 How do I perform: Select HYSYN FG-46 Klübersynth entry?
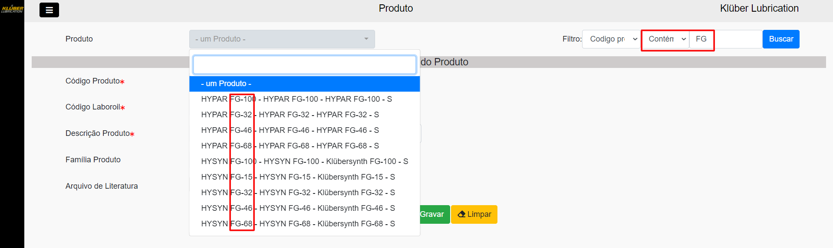click(x=298, y=208)
